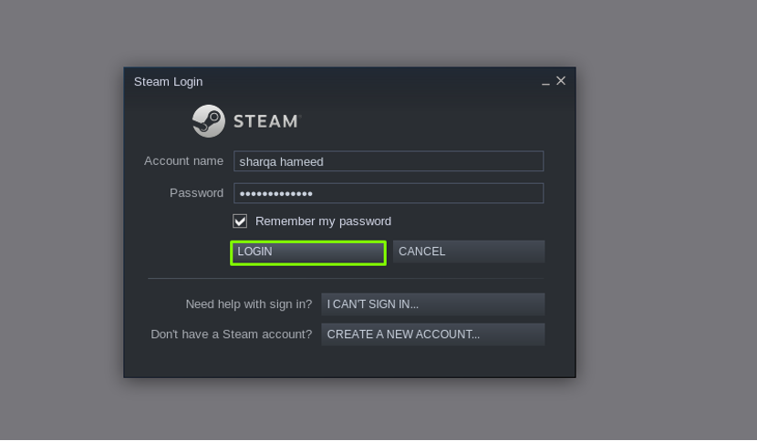Click the empty area below CREATE A NEW ACCOUNT

coord(349,362)
